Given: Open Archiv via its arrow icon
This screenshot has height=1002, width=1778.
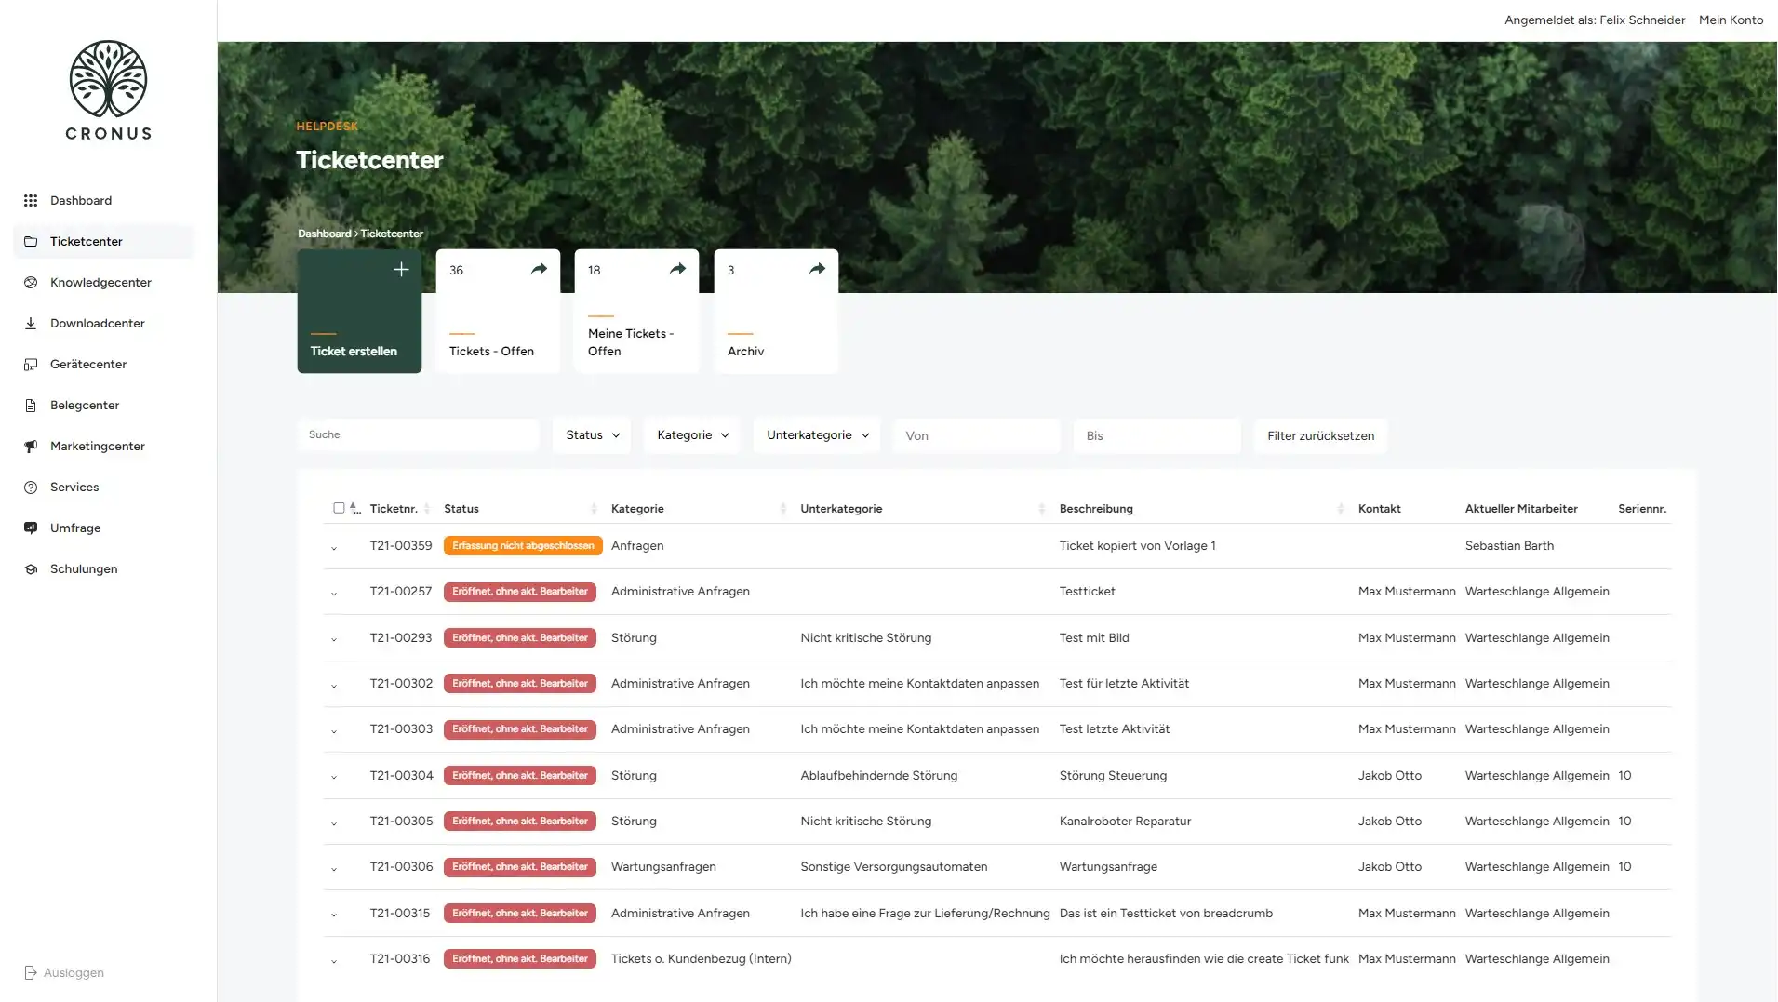Looking at the screenshot, I should pos(817,270).
